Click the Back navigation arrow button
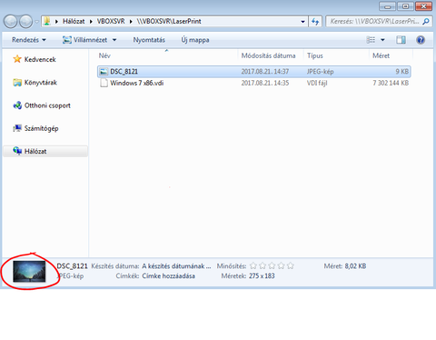 10,22
